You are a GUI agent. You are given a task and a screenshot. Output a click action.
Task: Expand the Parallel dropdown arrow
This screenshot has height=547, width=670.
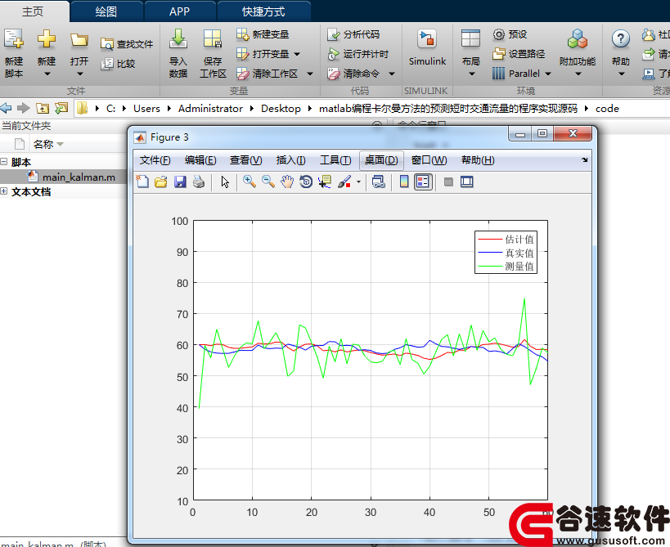pos(548,74)
